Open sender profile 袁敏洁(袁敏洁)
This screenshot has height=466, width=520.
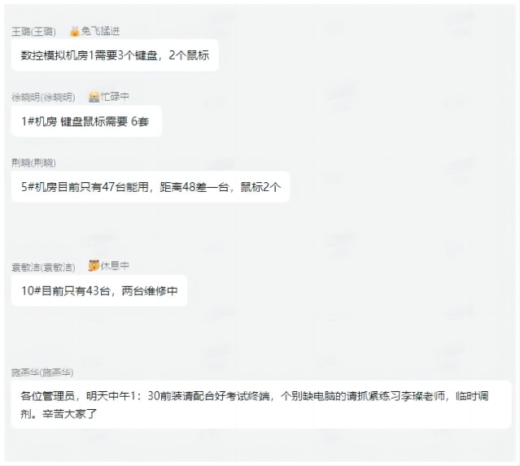pyautogui.click(x=43, y=267)
